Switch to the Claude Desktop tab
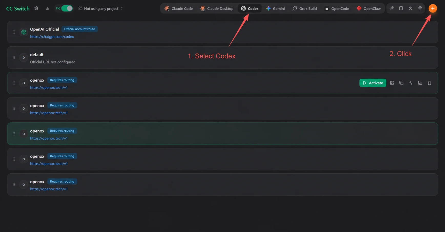This screenshot has width=445, height=232. coord(217,8)
